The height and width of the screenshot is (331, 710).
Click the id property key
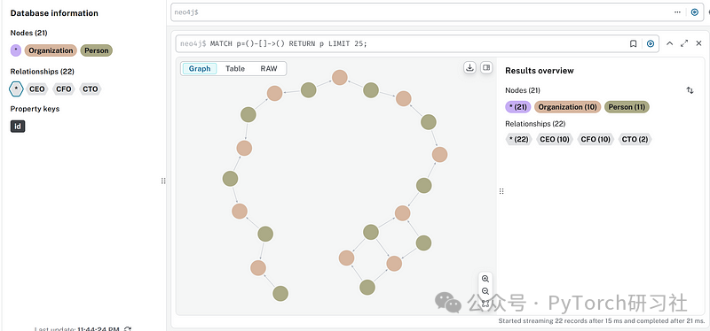coord(18,127)
